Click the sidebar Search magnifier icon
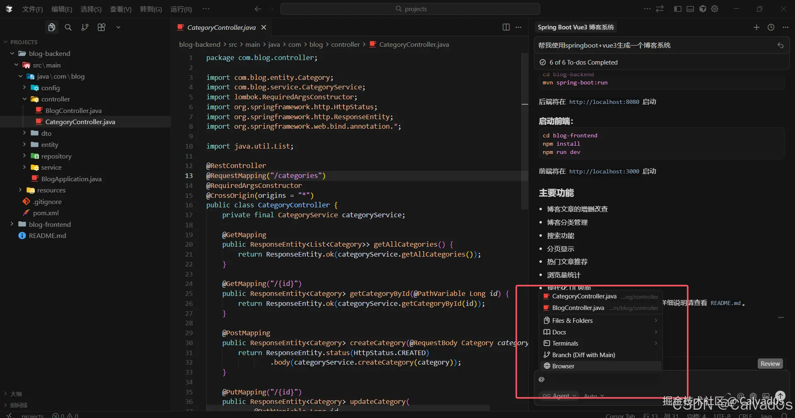The height and width of the screenshot is (418, 795). click(x=68, y=27)
